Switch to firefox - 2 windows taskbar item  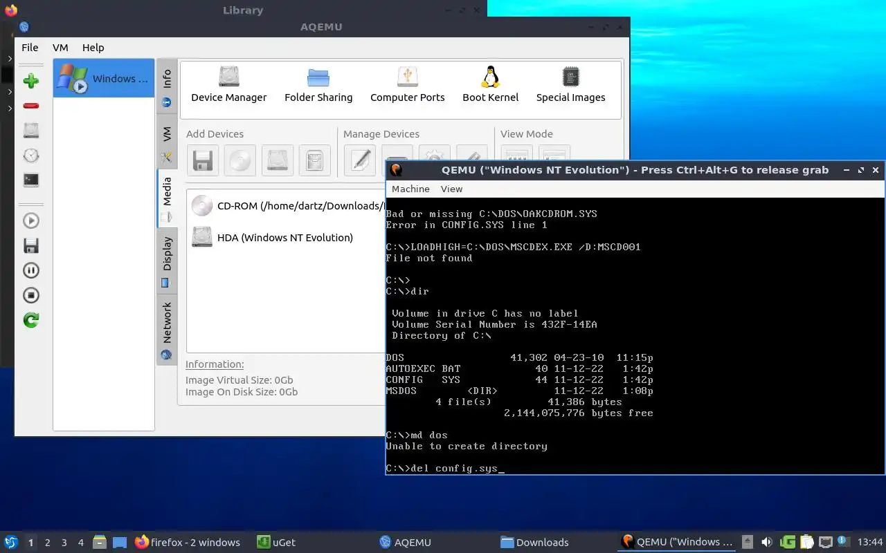pos(188,542)
